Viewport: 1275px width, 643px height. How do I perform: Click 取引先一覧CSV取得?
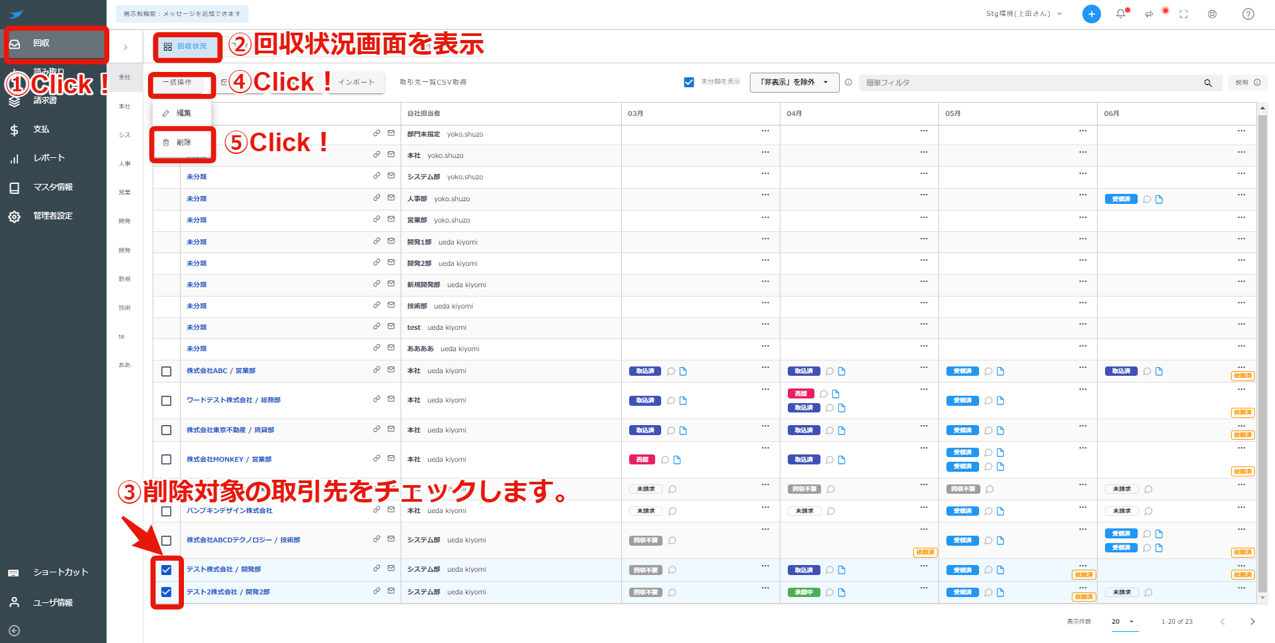pos(433,83)
